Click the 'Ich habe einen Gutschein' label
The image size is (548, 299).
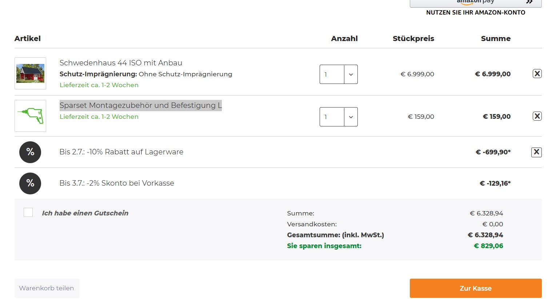pyautogui.click(x=85, y=213)
